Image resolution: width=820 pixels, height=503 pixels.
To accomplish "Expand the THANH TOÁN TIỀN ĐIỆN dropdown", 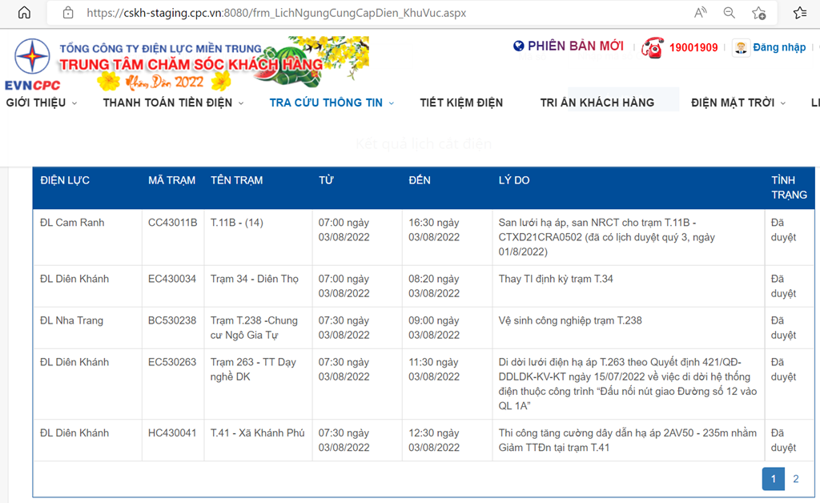I will click(173, 103).
